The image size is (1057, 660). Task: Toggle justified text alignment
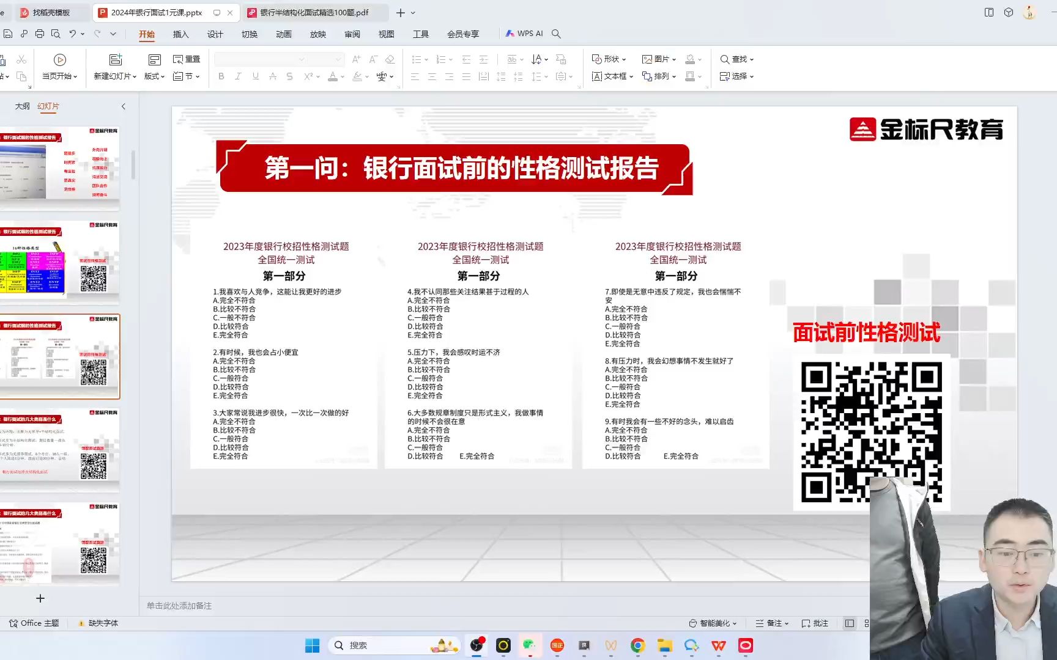pos(466,76)
